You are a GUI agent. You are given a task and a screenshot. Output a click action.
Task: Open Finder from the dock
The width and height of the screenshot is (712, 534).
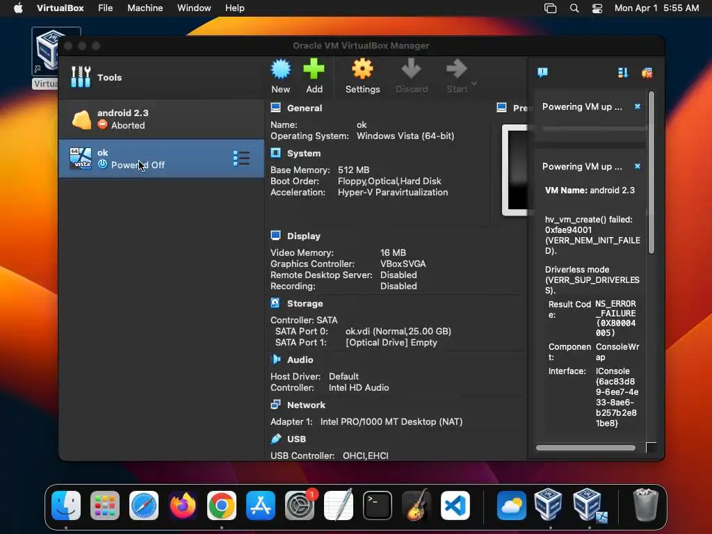[x=66, y=505]
